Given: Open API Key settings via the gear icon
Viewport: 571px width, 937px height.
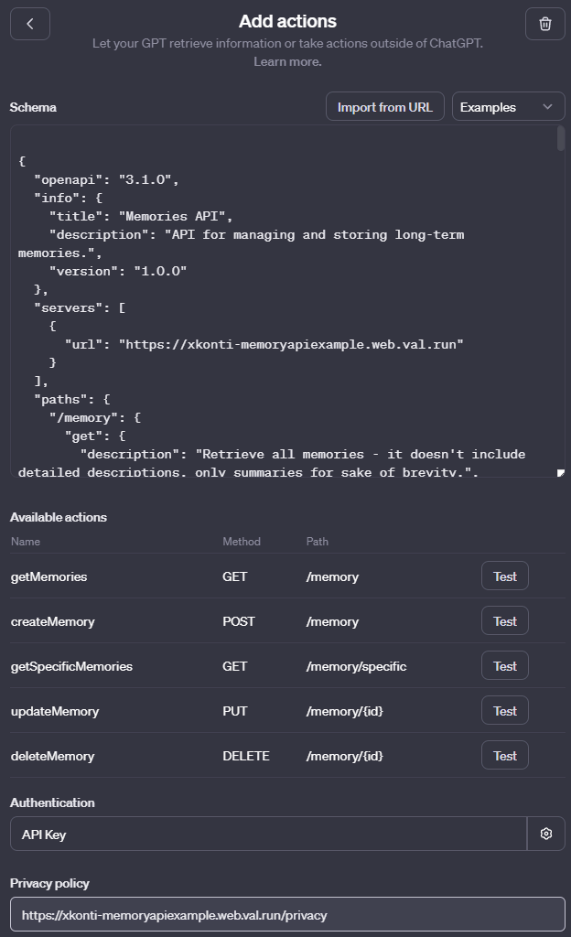Looking at the screenshot, I should pos(546,834).
